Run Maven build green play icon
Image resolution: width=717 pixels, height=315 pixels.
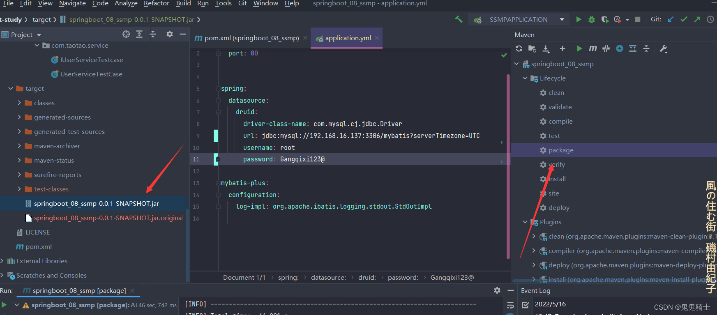(x=579, y=48)
